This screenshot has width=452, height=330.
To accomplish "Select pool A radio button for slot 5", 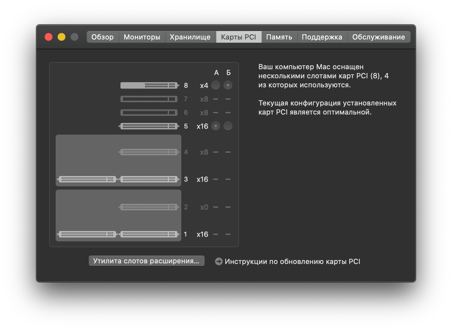I will pyautogui.click(x=216, y=126).
